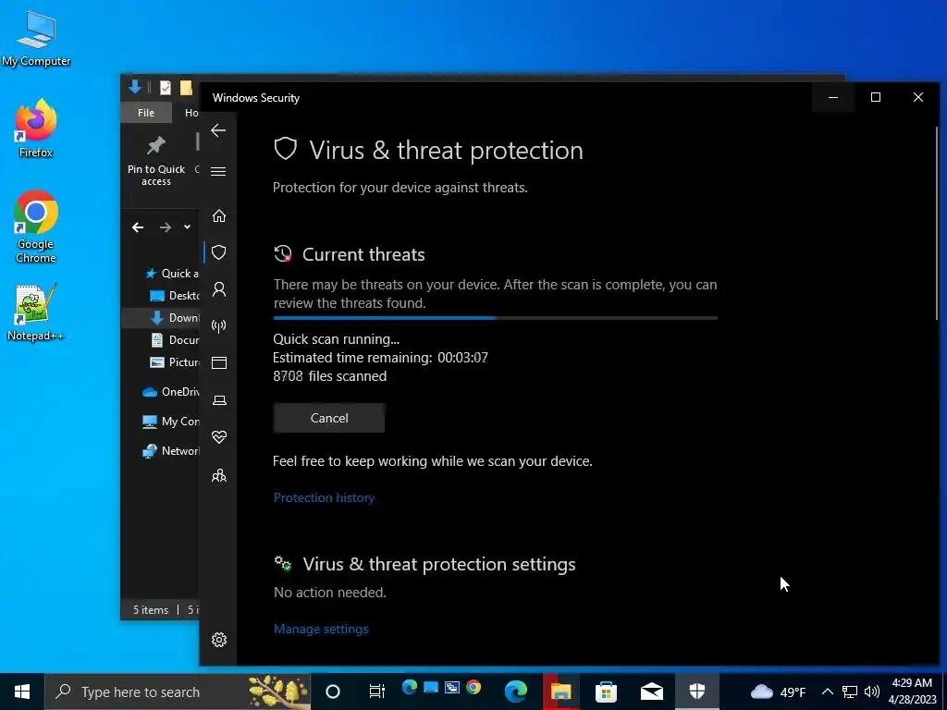Go back using Windows Security back arrow
Image resolution: width=947 pixels, height=710 pixels.
point(218,130)
